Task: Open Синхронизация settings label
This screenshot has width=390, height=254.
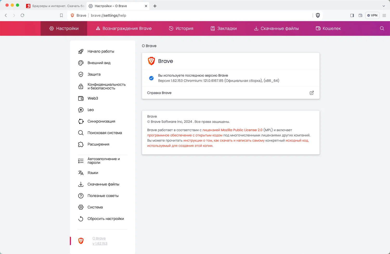Action: 101,121
